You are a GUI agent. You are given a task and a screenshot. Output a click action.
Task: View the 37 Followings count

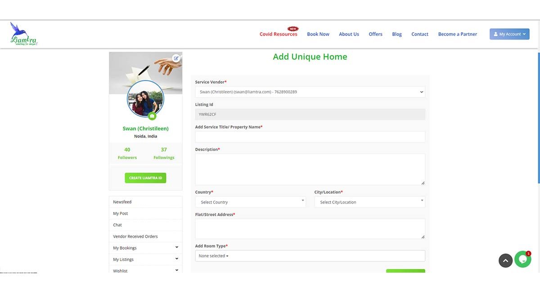[x=164, y=153]
